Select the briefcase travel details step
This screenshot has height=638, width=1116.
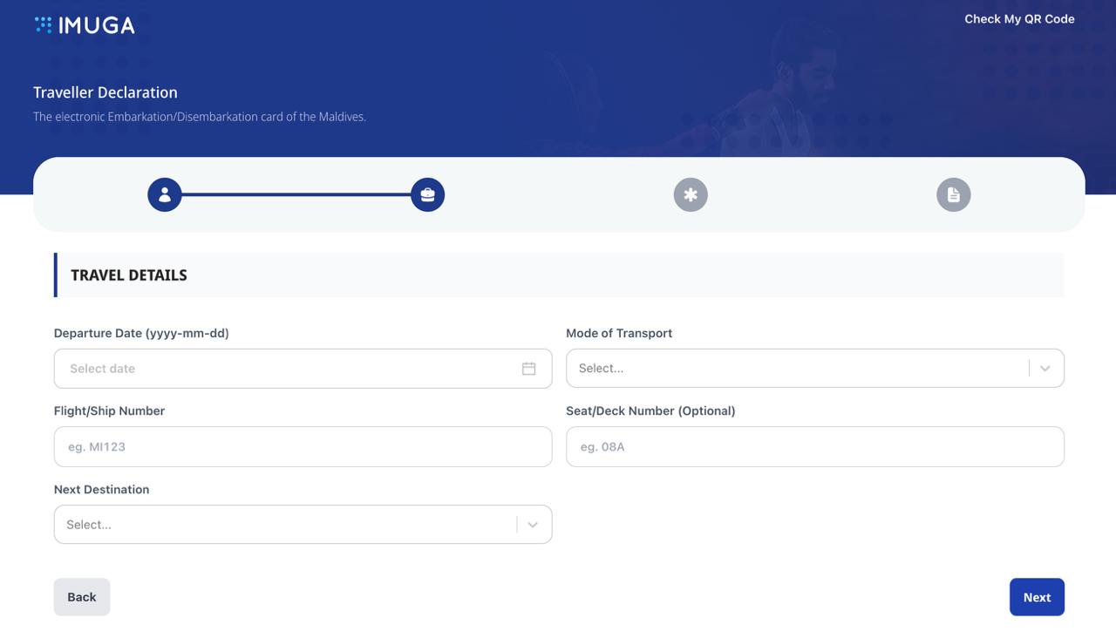click(427, 194)
